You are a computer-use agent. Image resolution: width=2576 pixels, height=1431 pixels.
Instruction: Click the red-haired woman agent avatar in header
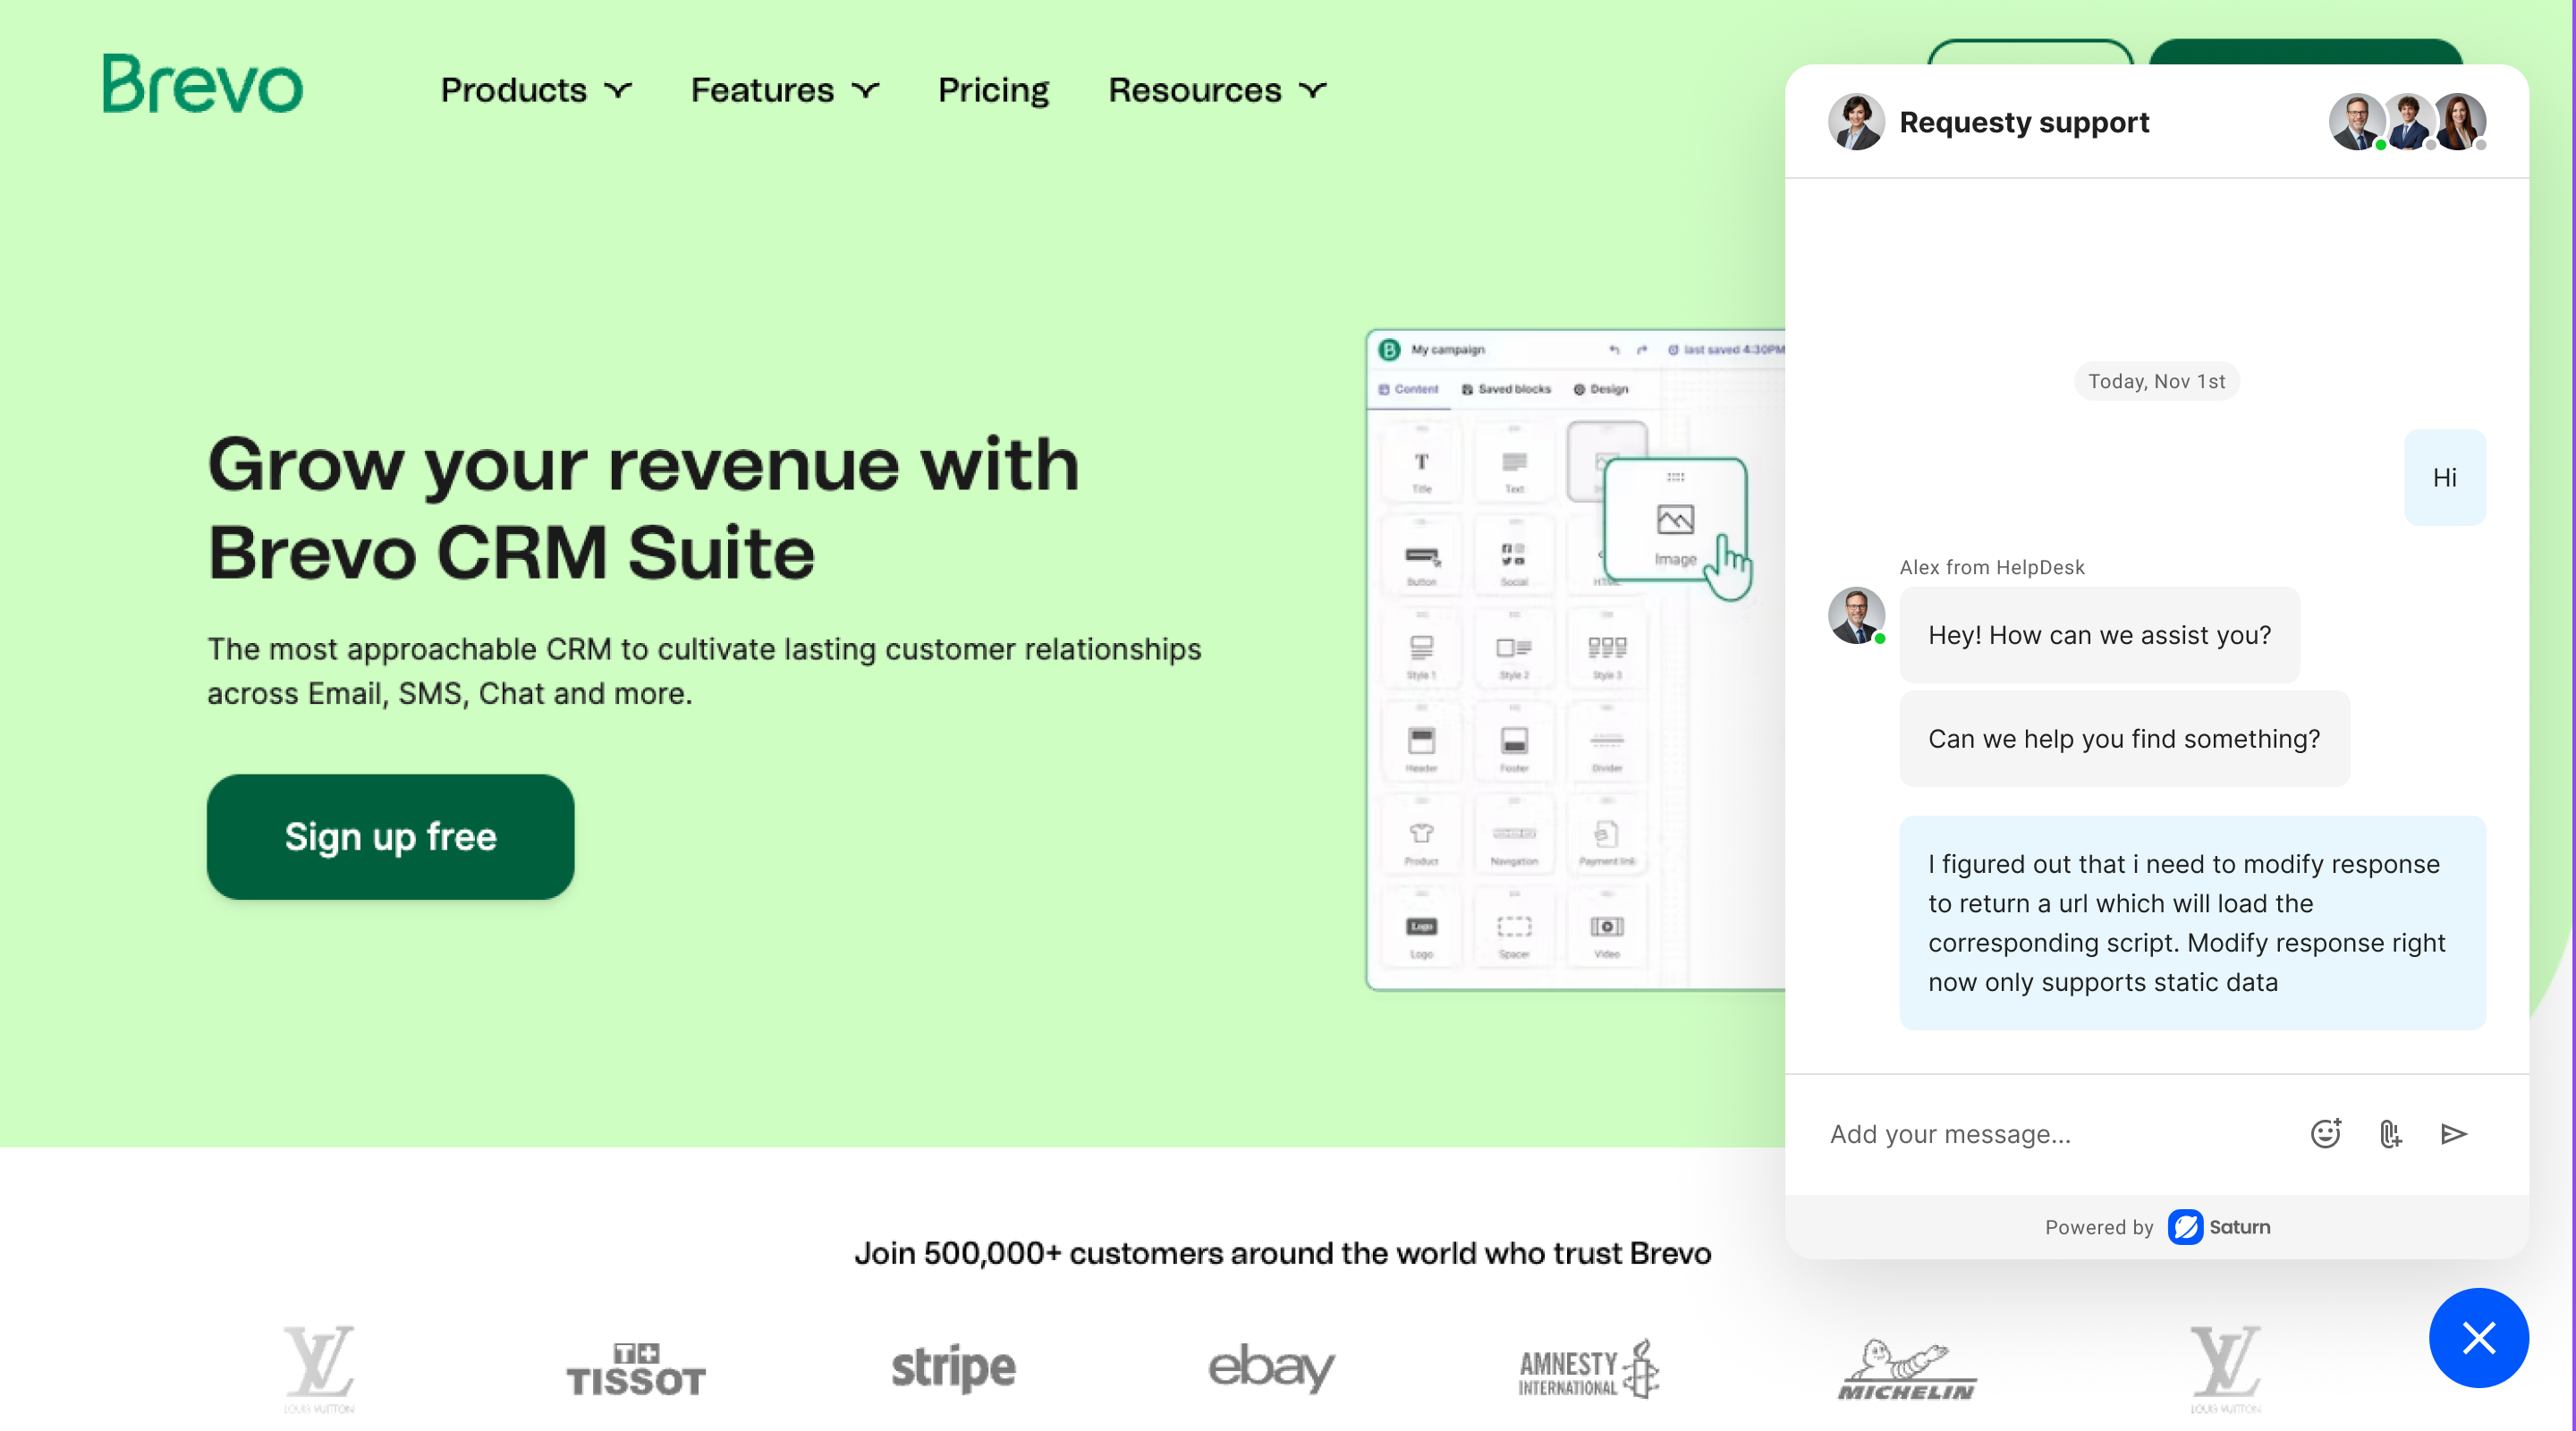coord(2459,122)
